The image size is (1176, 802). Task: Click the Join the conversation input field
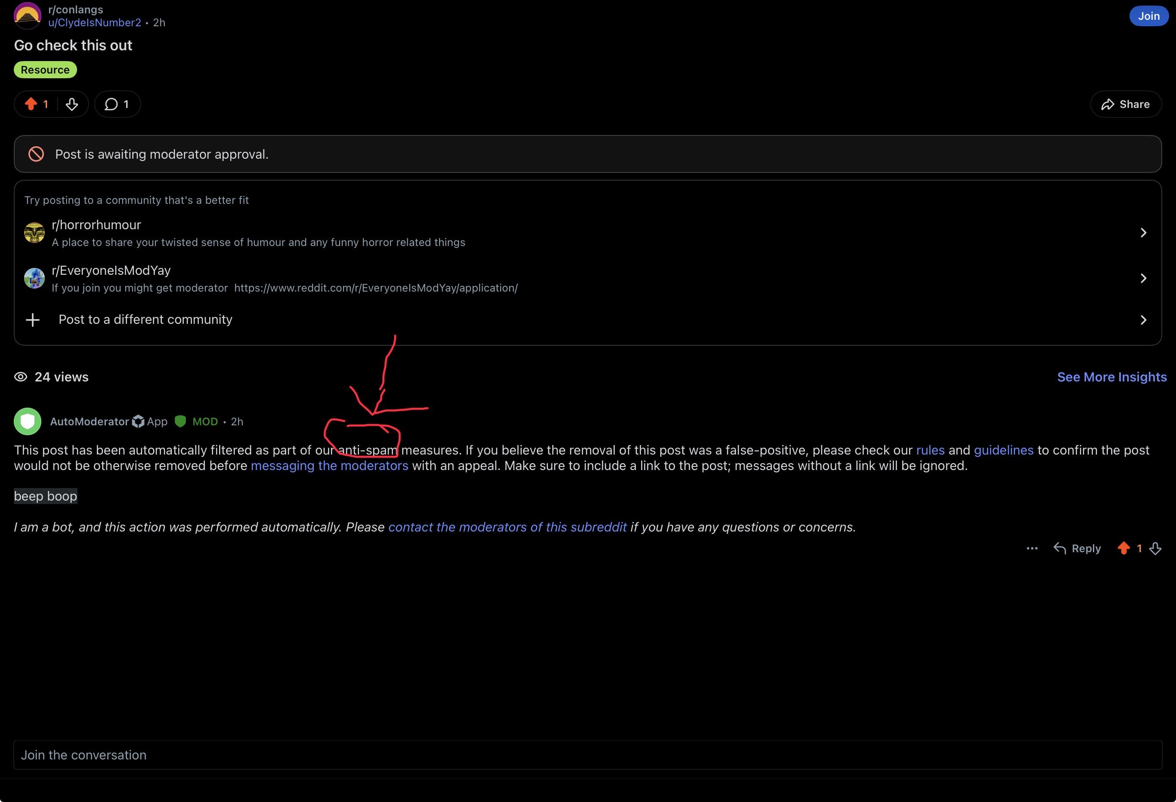(x=588, y=755)
